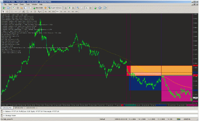Select the Equidistant Channel tool
Viewport: 199px width, 121px height.
24,11
